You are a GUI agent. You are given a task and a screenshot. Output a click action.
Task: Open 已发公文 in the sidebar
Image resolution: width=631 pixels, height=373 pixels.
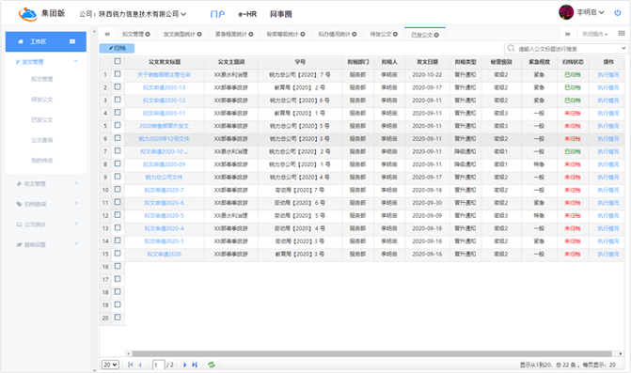pyautogui.click(x=42, y=119)
